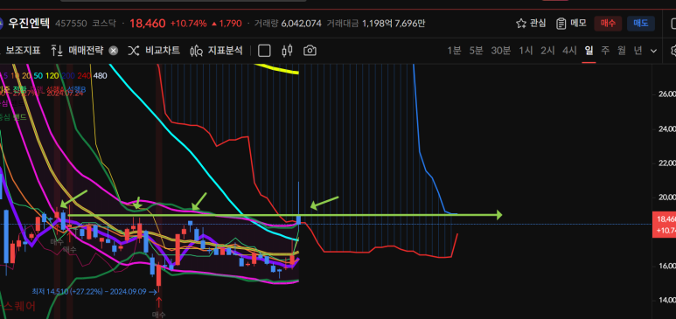Image resolution: width=676 pixels, height=319 pixels.
Task: Click the 26,00 price axis label
Action: tap(666, 94)
